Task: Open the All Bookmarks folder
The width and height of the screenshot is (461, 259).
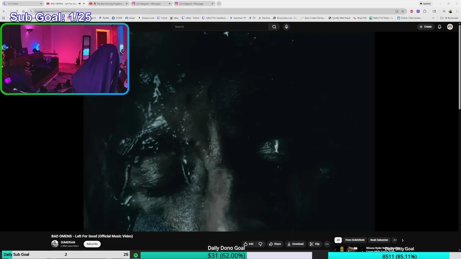Action: tap(449, 18)
